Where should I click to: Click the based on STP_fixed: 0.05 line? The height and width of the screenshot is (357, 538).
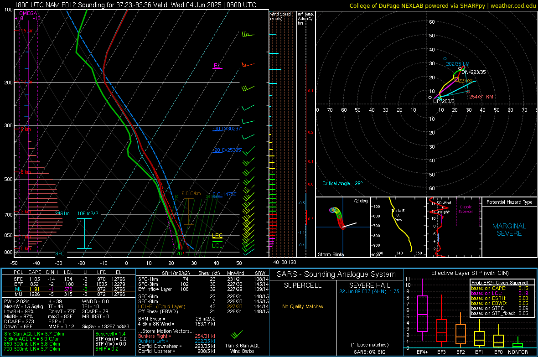(500, 313)
